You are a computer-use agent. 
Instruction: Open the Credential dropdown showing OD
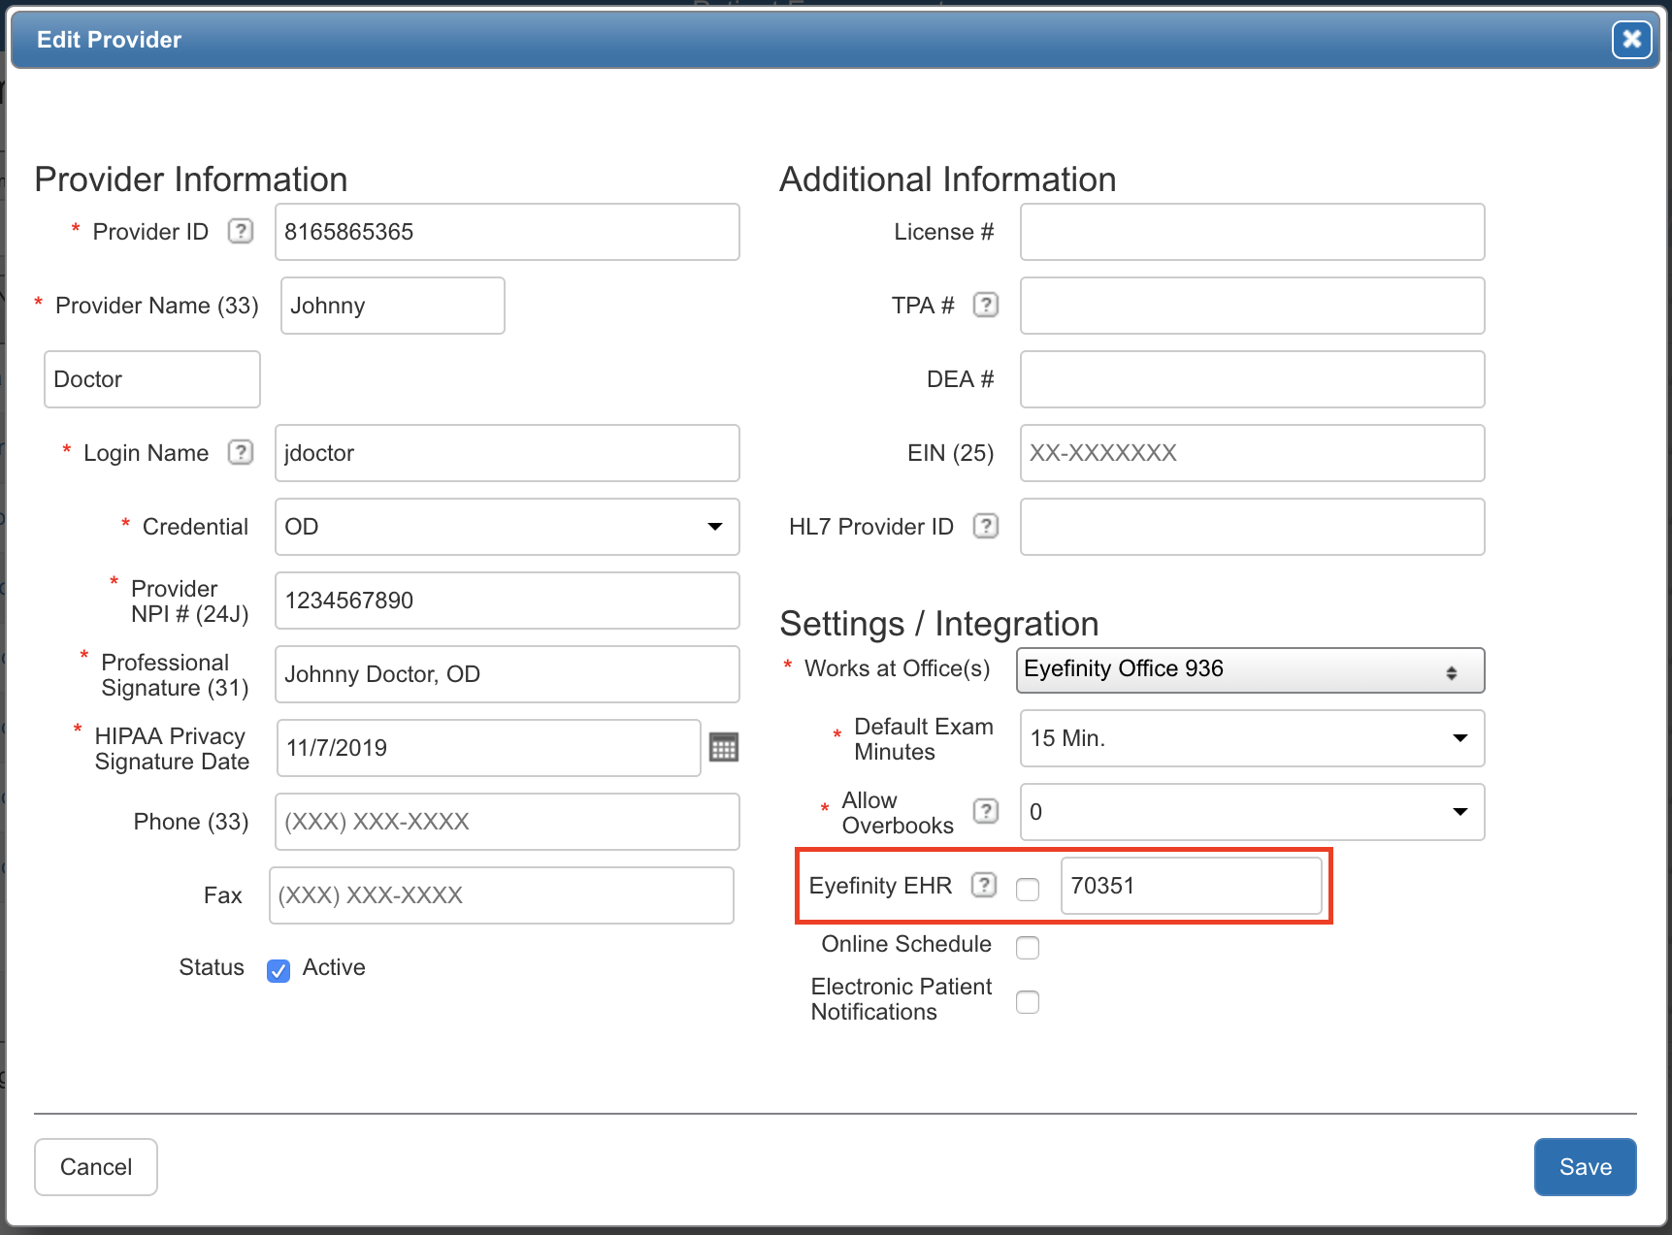point(507,527)
